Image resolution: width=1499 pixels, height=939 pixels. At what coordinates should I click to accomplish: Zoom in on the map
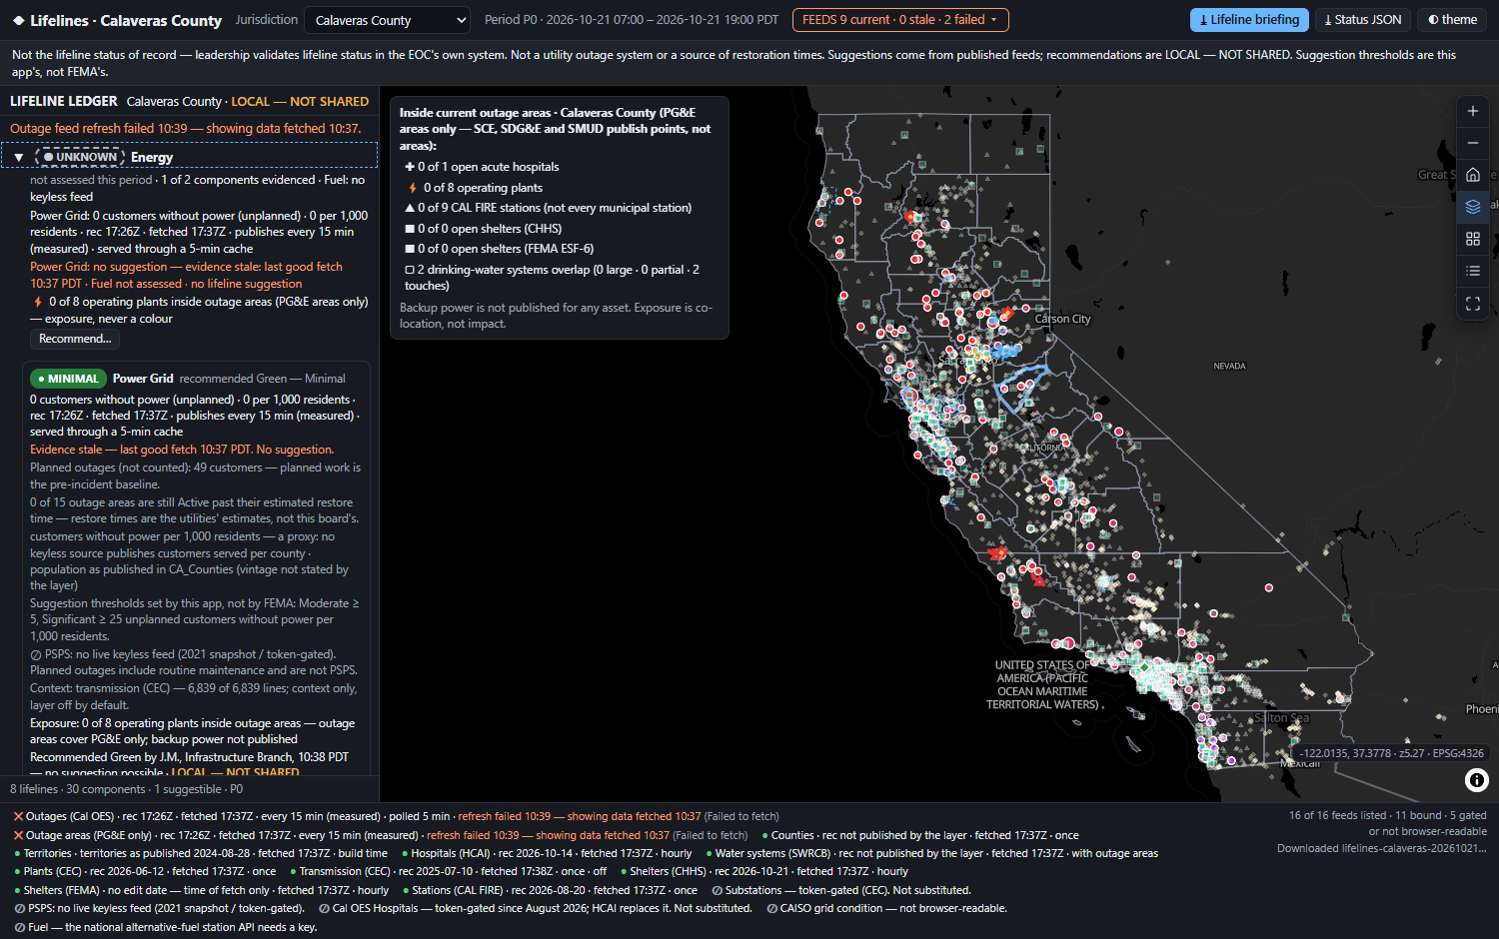pos(1472,111)
